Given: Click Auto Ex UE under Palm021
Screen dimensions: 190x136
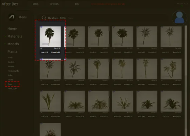Looking at the screenshot, I should click(93, 52).
